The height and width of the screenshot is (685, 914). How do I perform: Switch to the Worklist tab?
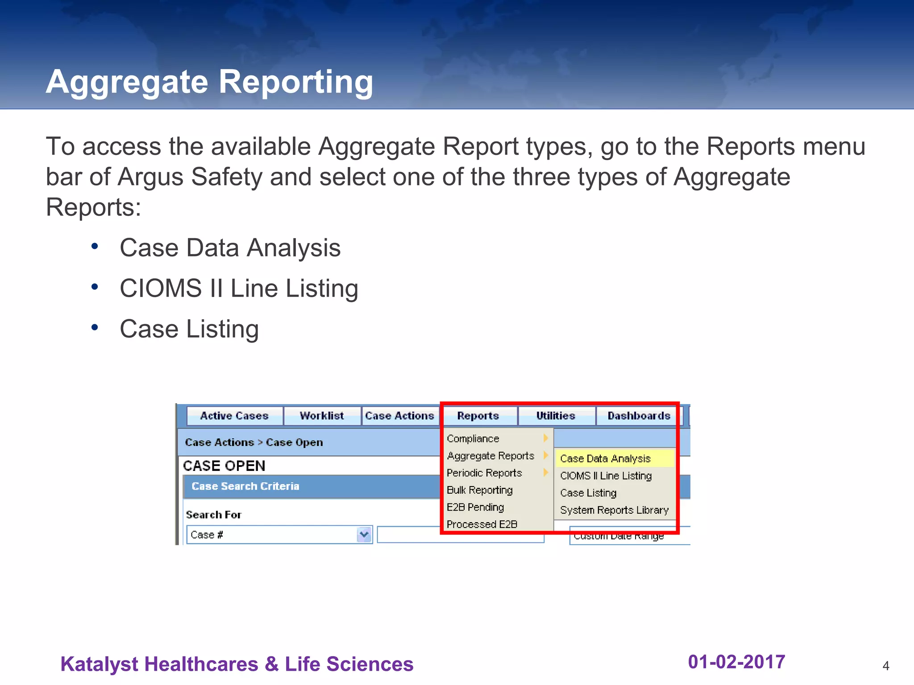pos(322,416)
